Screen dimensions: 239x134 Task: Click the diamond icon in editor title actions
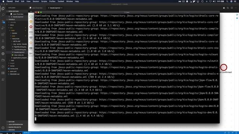pos(224,8)
